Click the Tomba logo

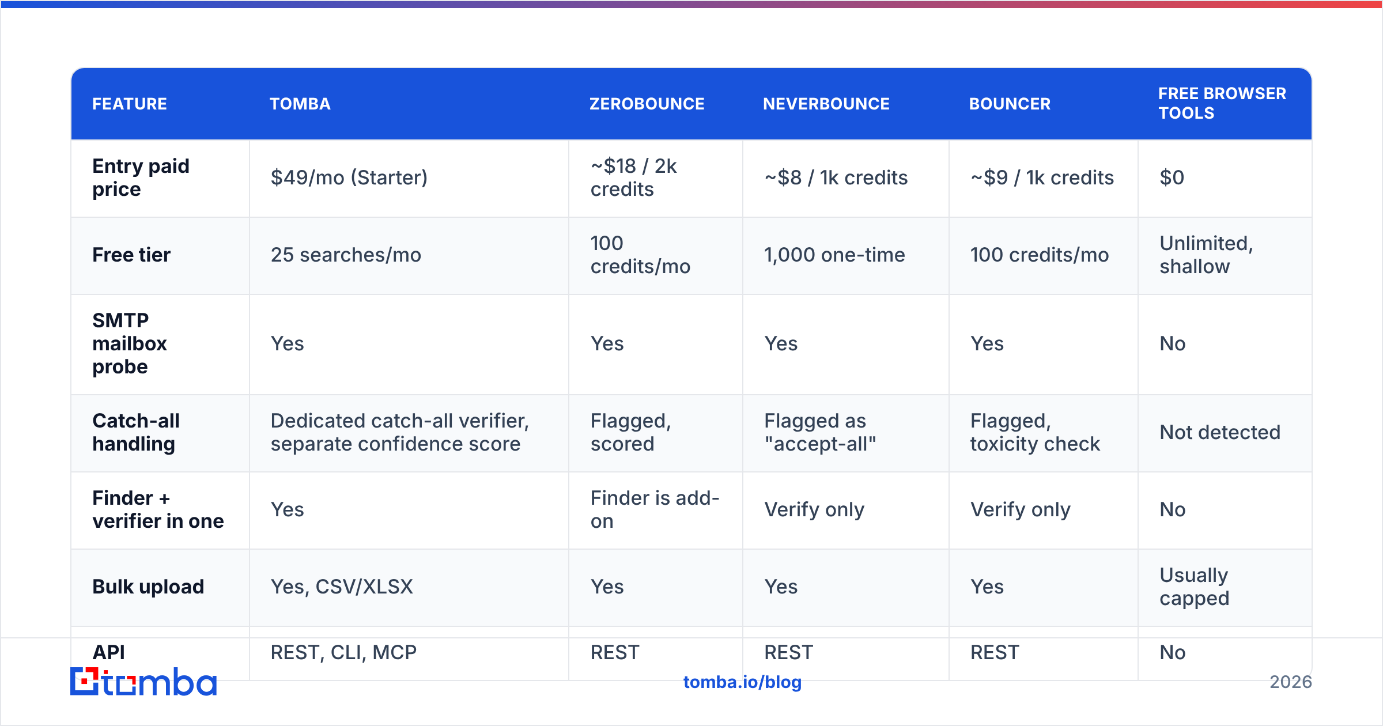click(x=143, y=682)
